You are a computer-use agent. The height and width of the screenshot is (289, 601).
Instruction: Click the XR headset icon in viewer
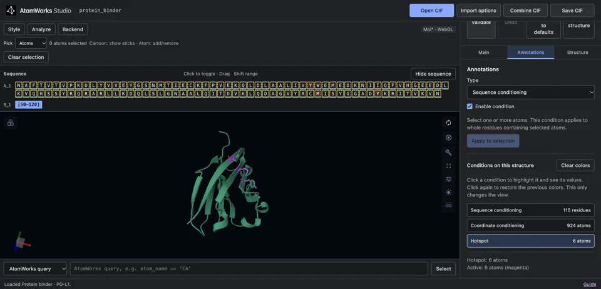448,205
